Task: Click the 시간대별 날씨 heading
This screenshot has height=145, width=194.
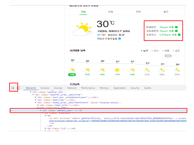Action: (x=77, y=50)
